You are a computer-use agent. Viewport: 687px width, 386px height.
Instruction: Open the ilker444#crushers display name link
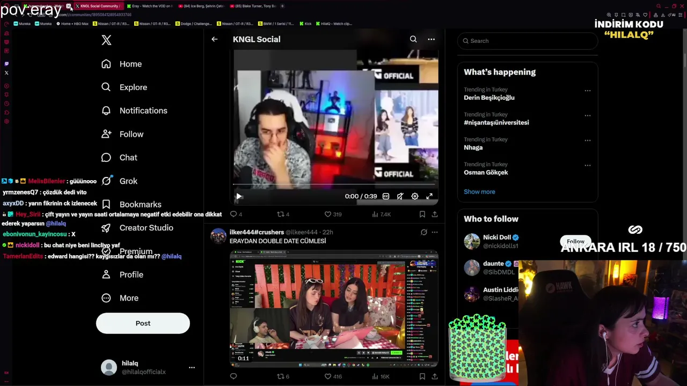(257, 232)
